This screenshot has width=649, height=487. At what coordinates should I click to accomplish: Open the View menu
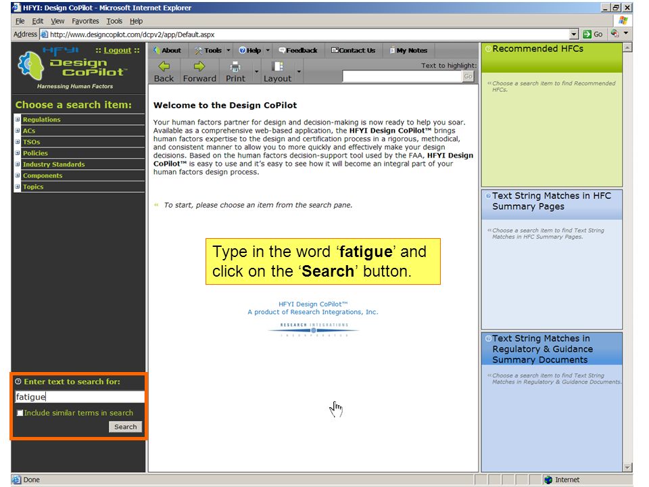tap(57, 21)
